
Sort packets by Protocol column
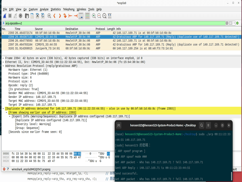point(101,29)
